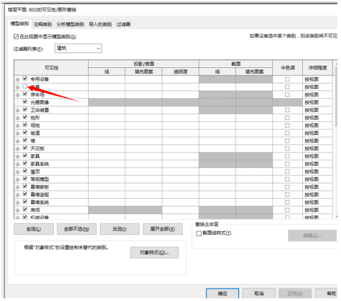Click projection 填充图案 cell of 屋顶 row
This screenshot has width=341, height=301.
pyautogui.click(x=144, y=172)
